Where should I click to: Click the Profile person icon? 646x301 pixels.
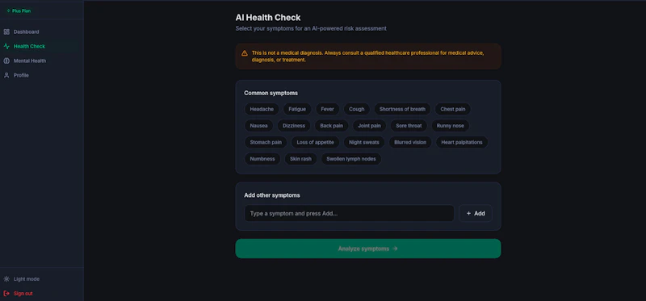pos(6,75)
